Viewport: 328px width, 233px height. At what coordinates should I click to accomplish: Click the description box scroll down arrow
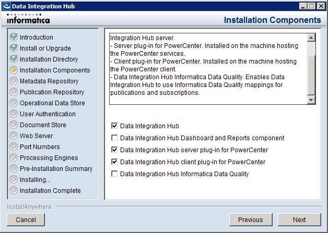(x=311, y=100)
